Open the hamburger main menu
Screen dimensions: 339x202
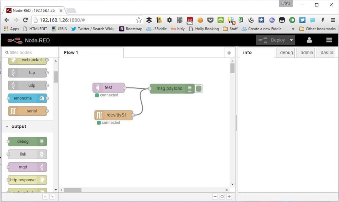(329, 40)
